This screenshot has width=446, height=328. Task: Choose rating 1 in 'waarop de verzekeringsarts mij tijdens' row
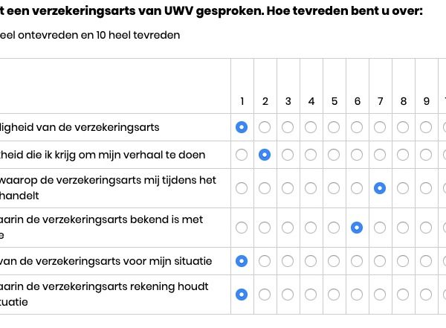click(x=242, y=188)
